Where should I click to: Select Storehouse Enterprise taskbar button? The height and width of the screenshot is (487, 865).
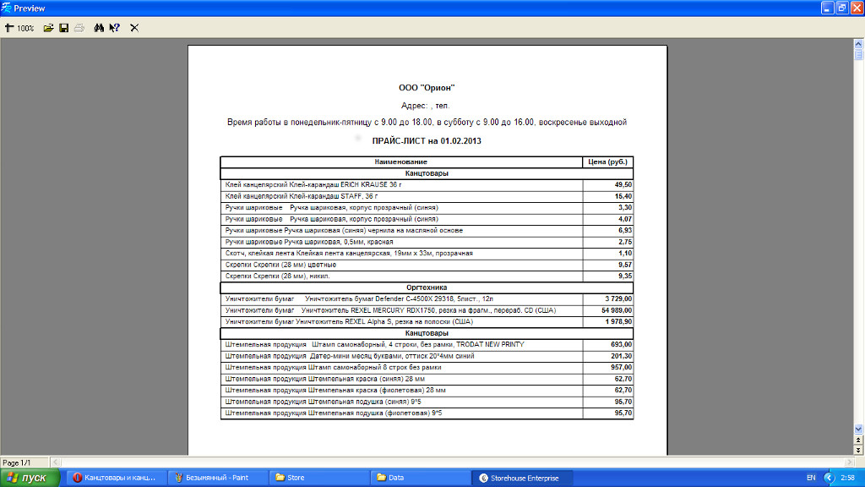524,478
